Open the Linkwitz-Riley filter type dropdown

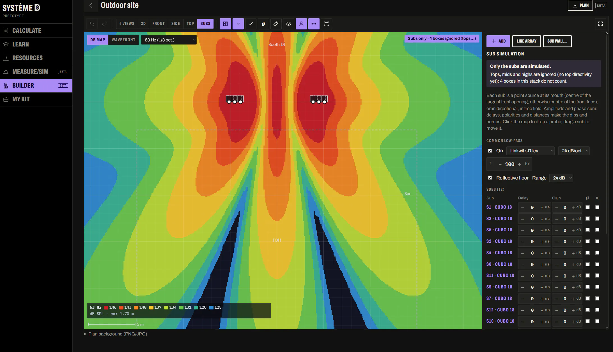[531, 151]
